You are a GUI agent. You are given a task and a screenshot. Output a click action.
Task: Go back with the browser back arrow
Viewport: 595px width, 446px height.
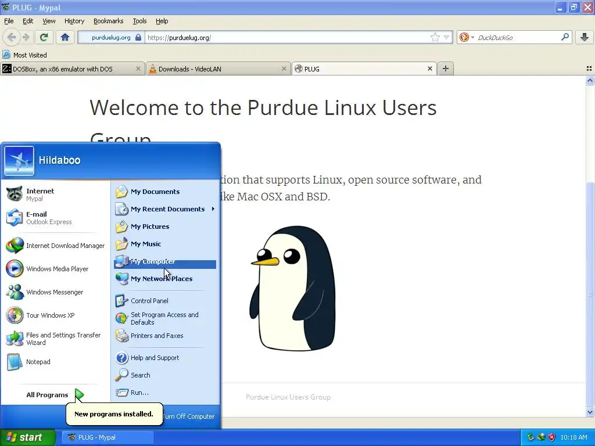pyautogui.click(x=12, y=37)
